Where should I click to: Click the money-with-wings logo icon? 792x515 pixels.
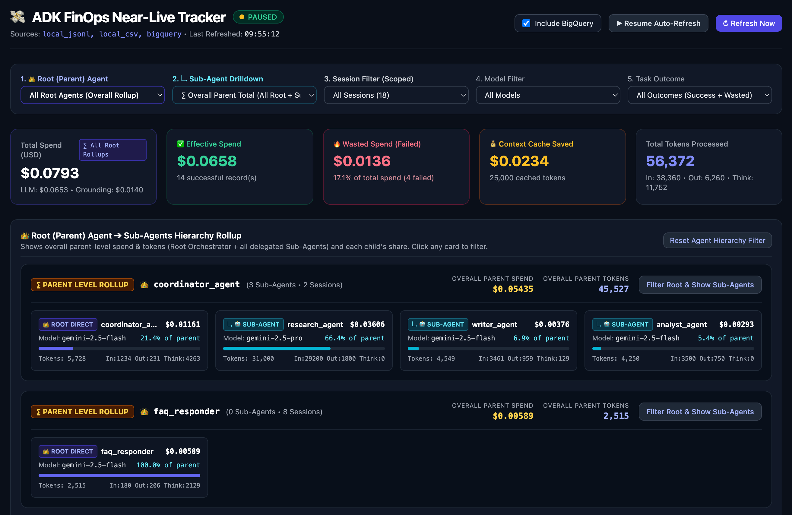pyautogui.click(x=17, y=17)
